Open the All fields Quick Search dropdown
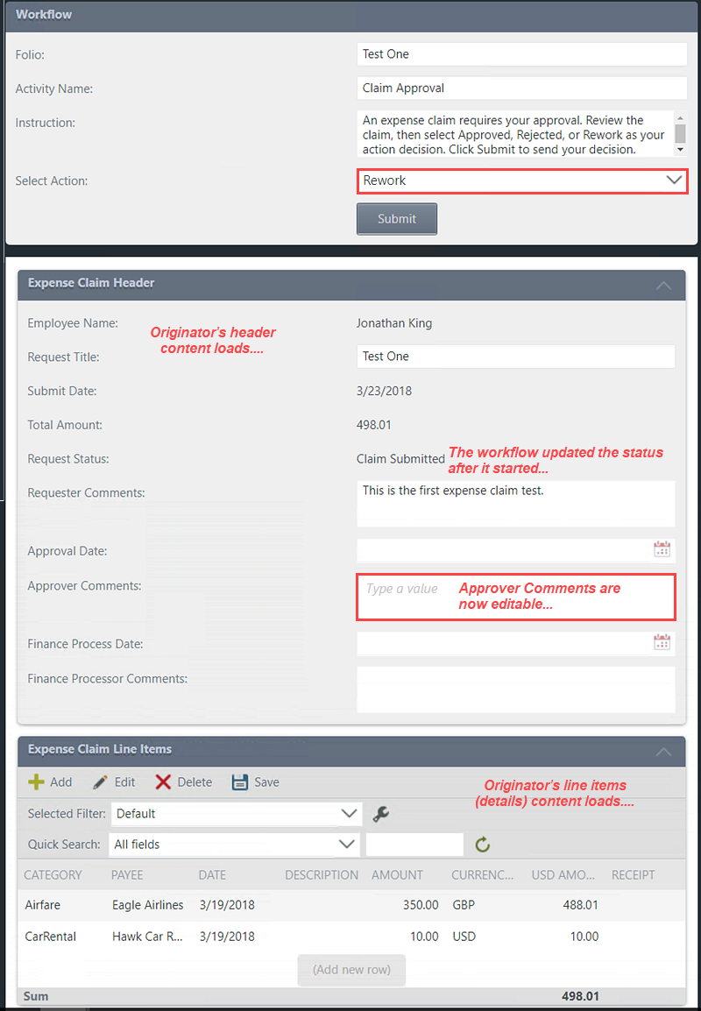 click(349, 845)
